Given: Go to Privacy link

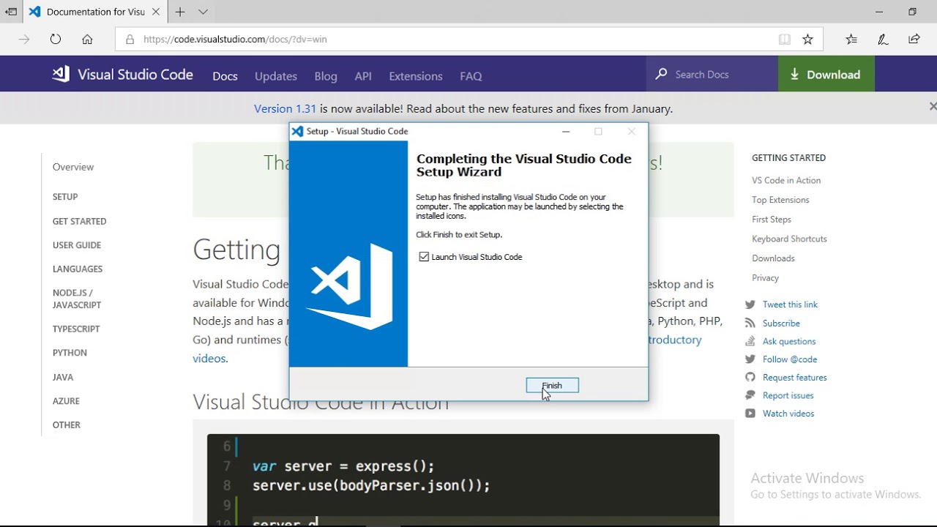Looking at the screenshot, I should click(x=765, y=278).
